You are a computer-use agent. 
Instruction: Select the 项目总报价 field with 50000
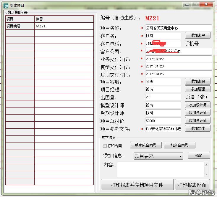coord(163,121)
